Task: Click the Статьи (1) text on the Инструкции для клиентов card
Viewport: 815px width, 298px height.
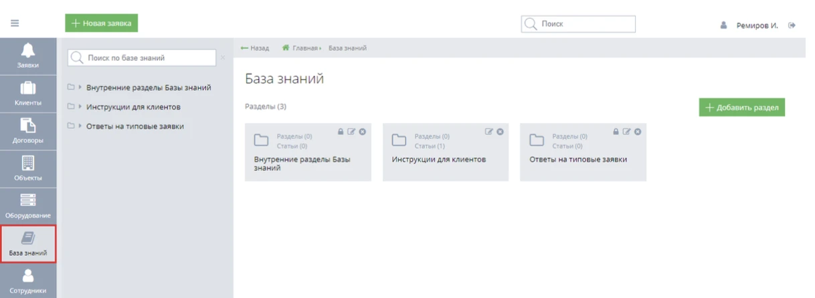Action: click(x=430, y=146)
